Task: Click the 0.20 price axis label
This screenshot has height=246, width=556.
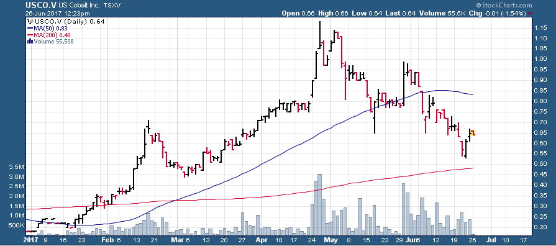Action: 540,227
